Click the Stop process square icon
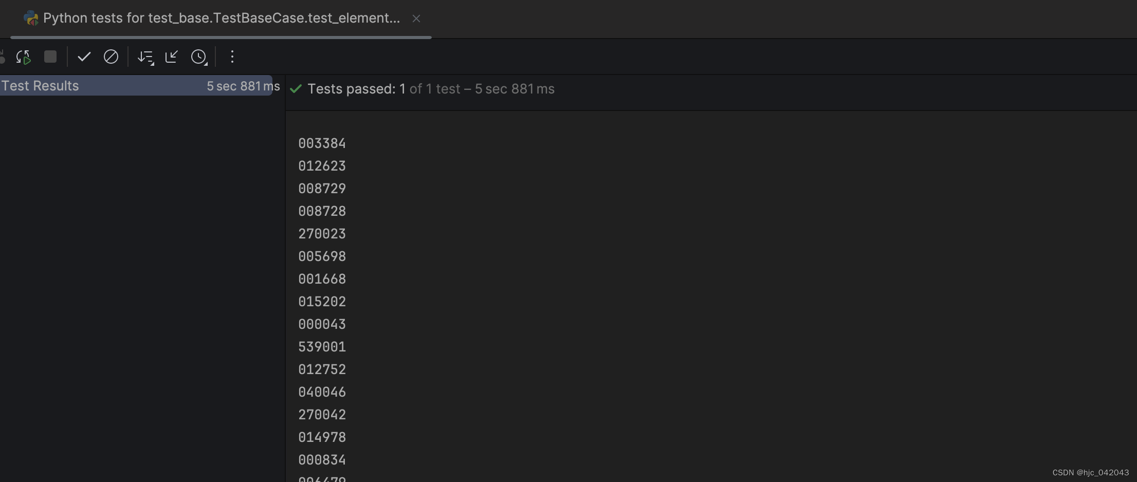The image size is (1137, 482). click(x=50, y=57)
